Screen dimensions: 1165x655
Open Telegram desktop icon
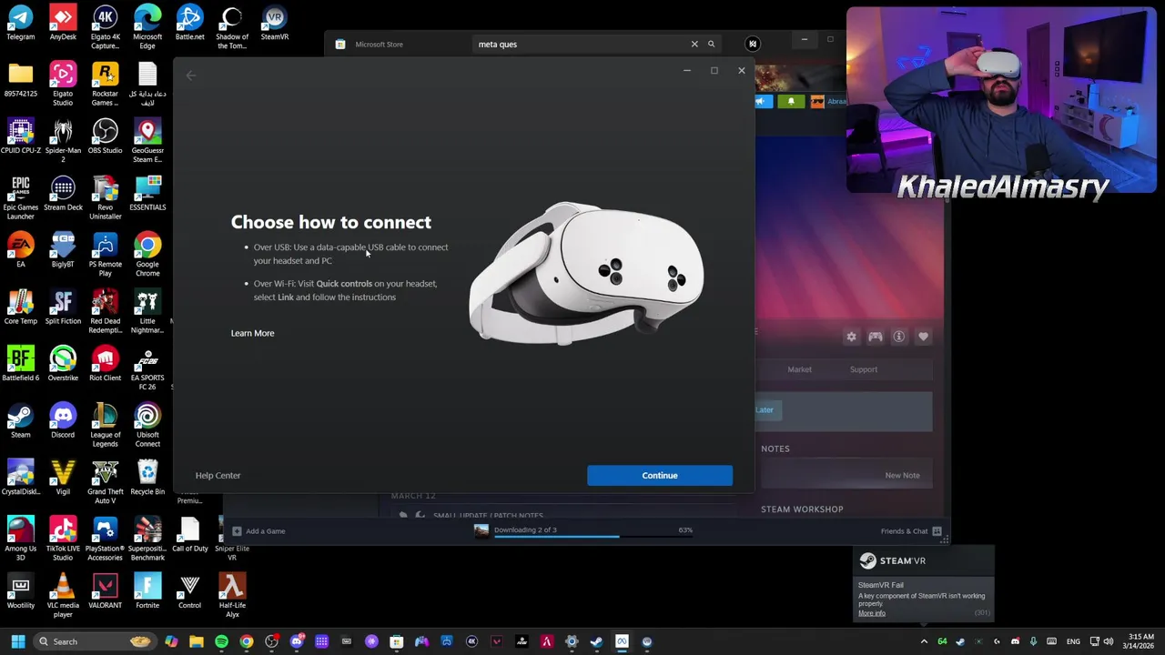[x=20, y=24]
